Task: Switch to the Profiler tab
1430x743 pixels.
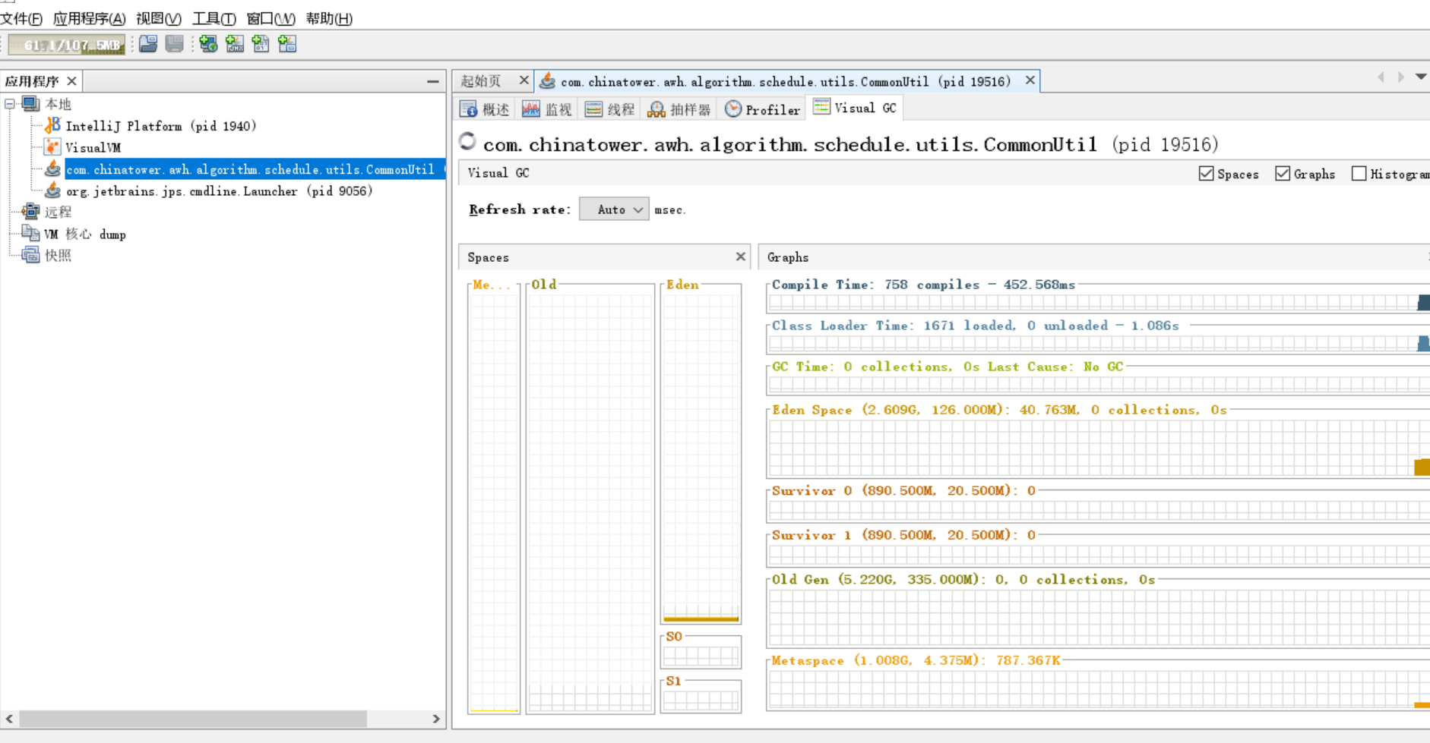Action: pos(762,109)
